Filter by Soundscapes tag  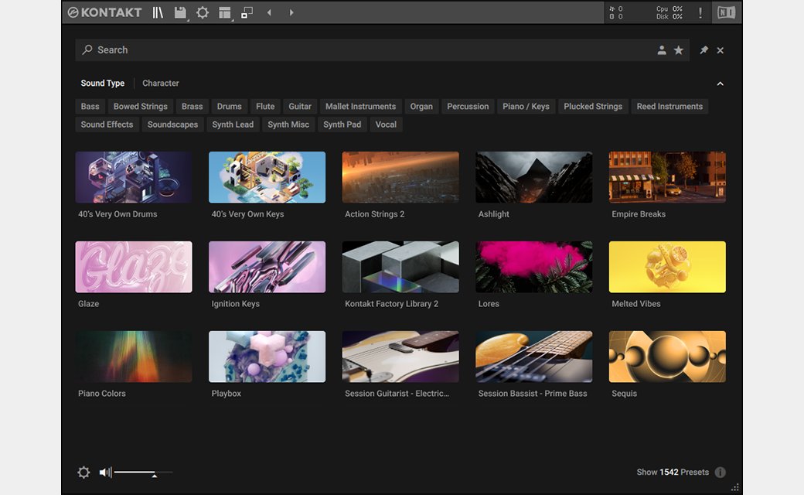[173, 125]
